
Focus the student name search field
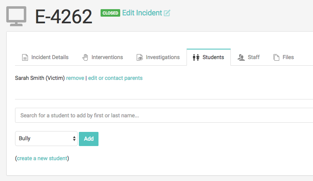point(164,115)
